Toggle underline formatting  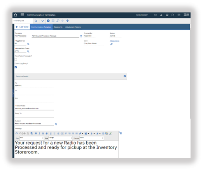pyautogui.click(x=43, y=133)
